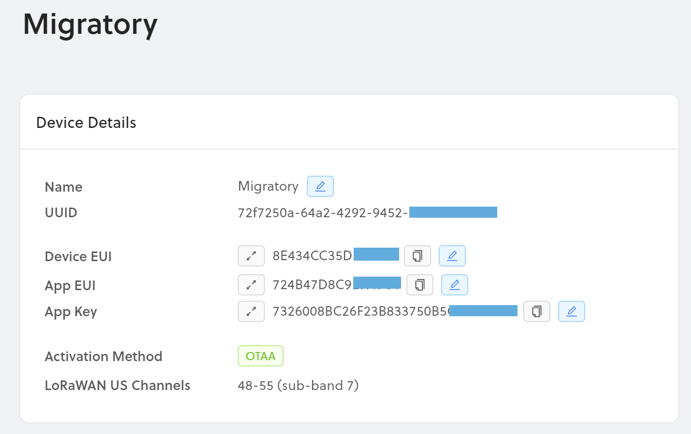Screen dimensions: 691x434
Task: Edit the App EUI field
Action: pos(454,285)
